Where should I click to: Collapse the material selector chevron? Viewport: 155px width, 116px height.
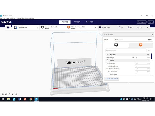[x=96, y=27]
